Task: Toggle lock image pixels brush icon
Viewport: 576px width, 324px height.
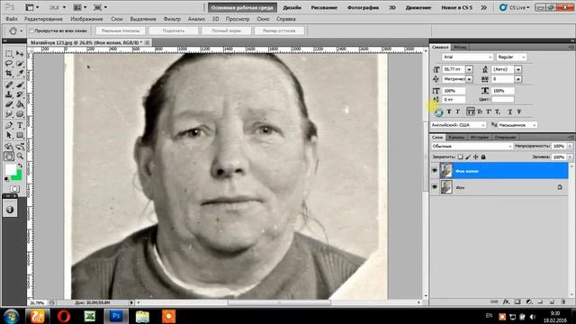Action: [468, 157]
